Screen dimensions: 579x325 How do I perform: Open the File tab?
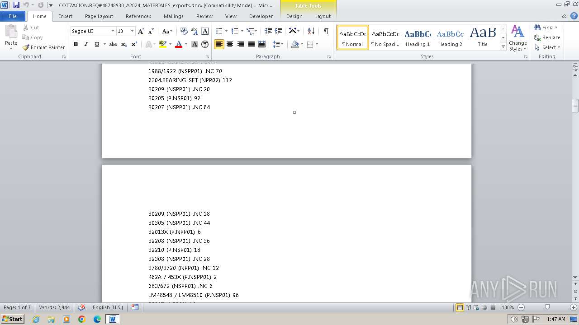[13, 16]
